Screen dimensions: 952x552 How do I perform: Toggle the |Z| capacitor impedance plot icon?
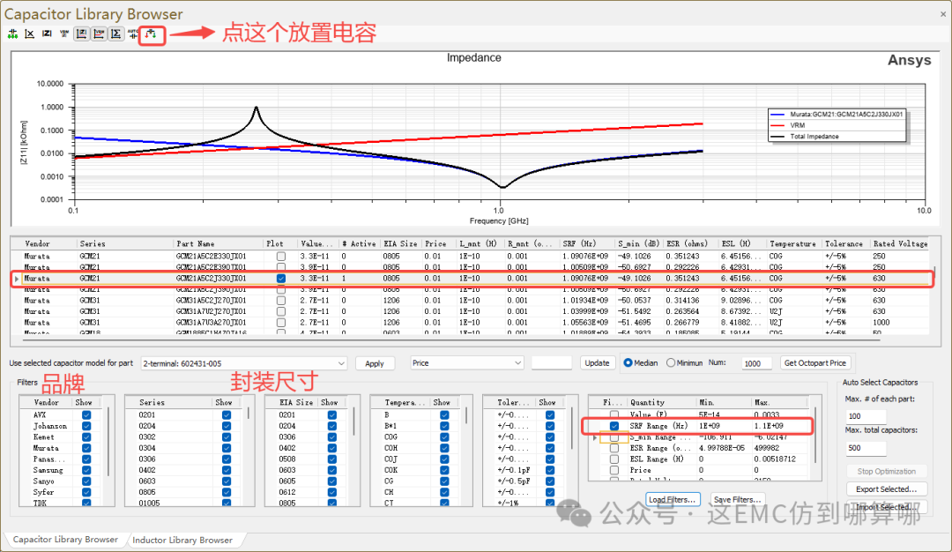tap(81, 34)
